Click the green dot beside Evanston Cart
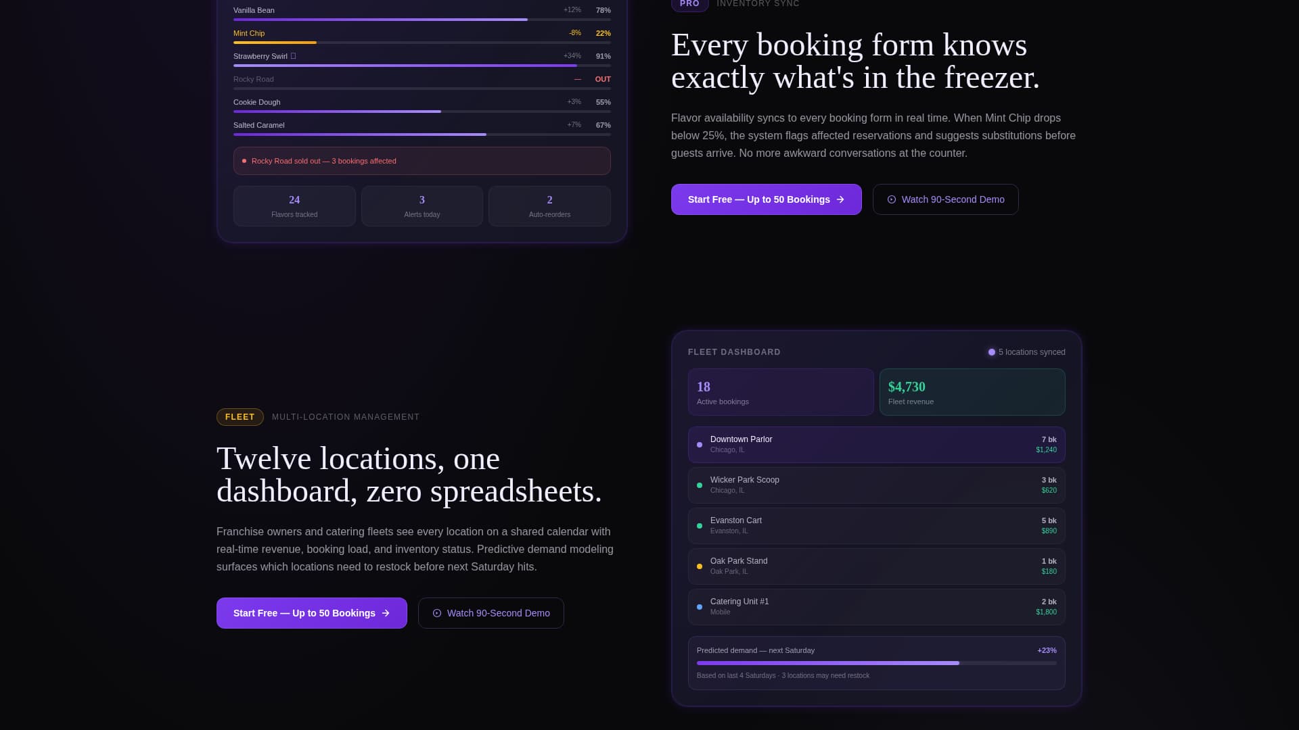Screen dimensions: 1299x730 [700, 526]
